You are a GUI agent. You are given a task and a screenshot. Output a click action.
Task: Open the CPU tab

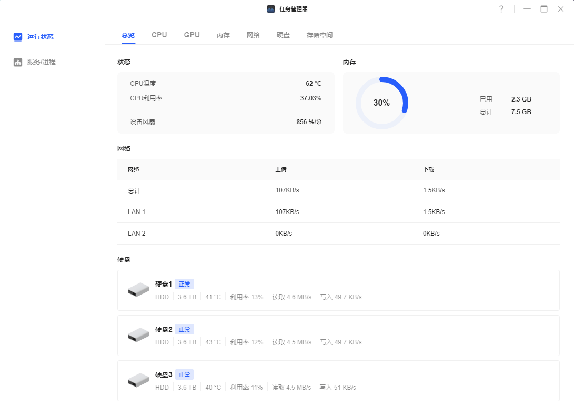coord(159,35)
